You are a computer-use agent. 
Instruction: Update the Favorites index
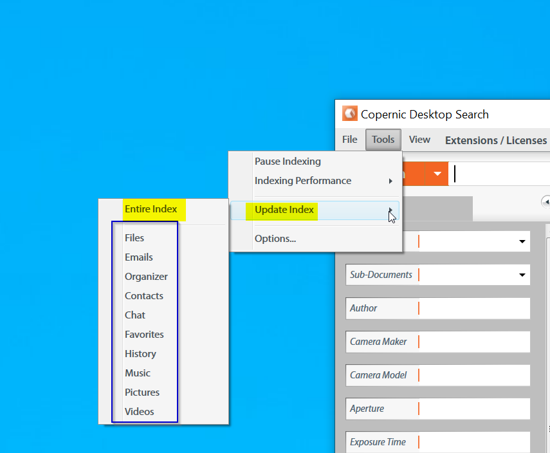[163, 335]
